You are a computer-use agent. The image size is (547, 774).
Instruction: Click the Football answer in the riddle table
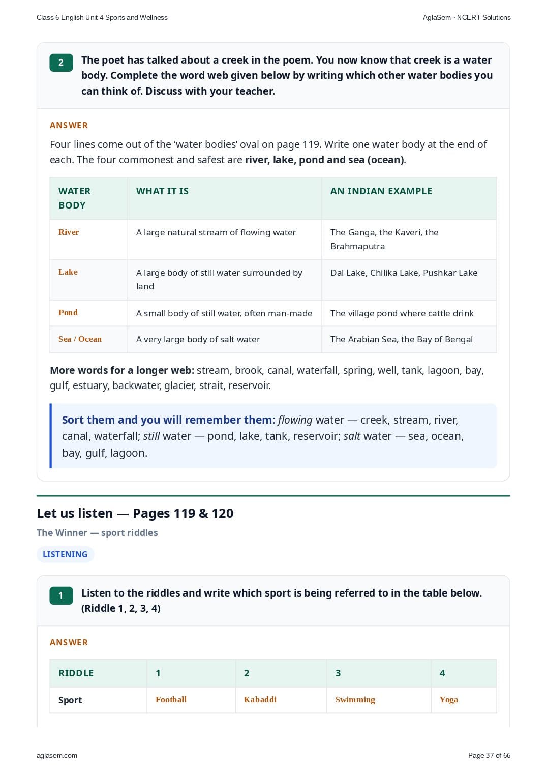pyautogui.click(x=171, y=700)
